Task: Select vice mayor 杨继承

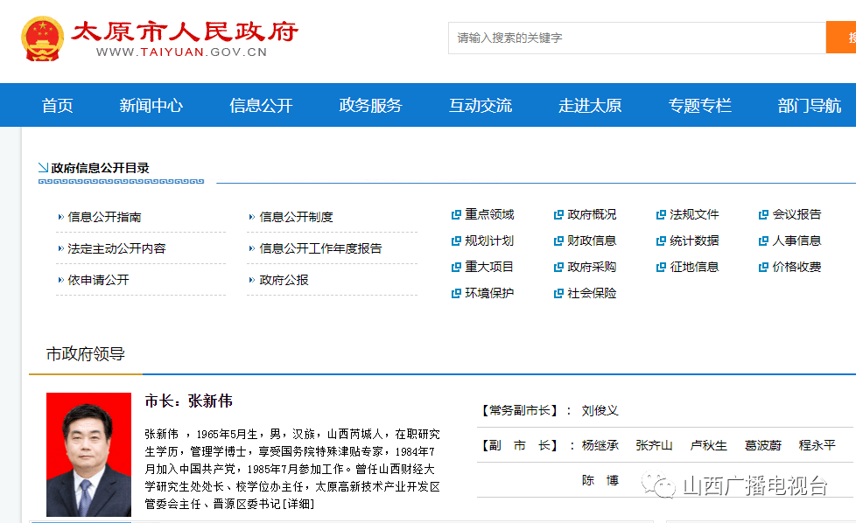Action: point(600,445)
